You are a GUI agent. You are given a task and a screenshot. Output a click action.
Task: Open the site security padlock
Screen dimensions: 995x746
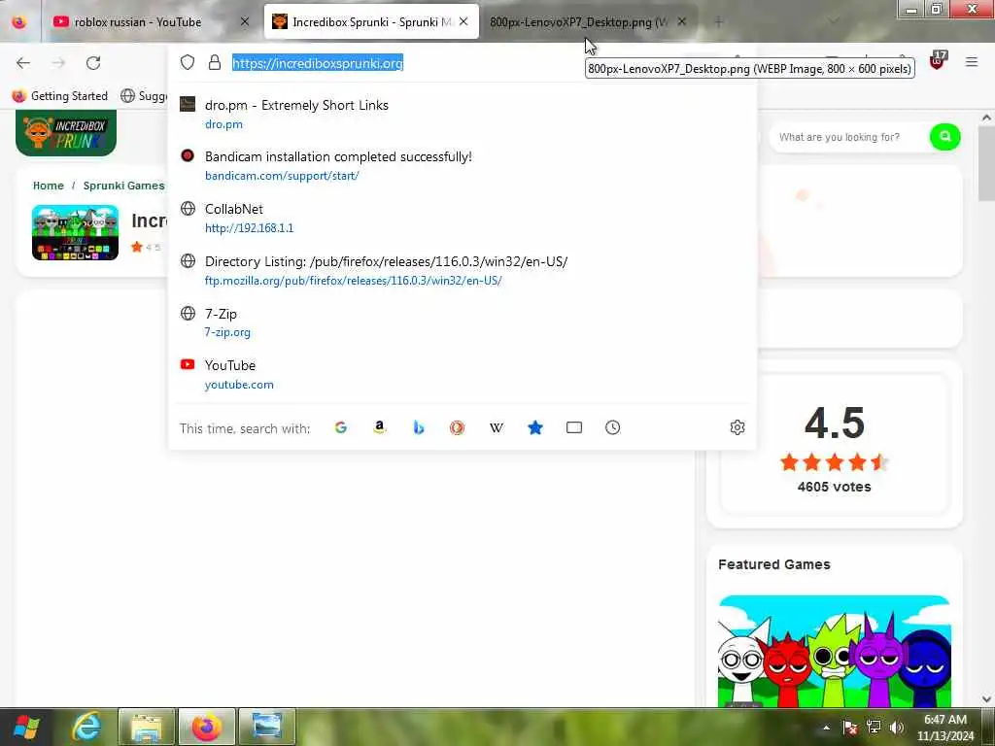click(x=215, y=62)
